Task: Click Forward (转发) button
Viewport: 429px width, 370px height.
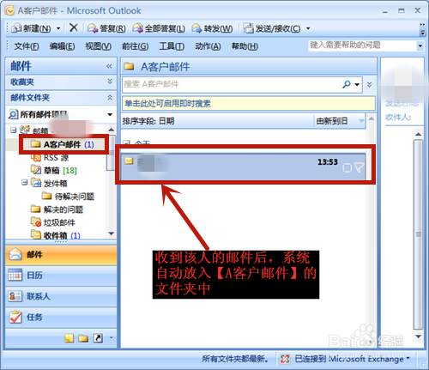Action: (x=212, y=28)
